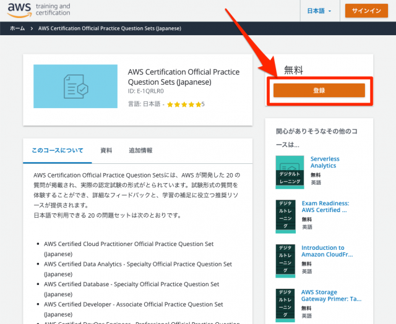Screen dimensions: 396x324
Task: Click the course ID text E-1QRLR0
Action: [146, 91]
